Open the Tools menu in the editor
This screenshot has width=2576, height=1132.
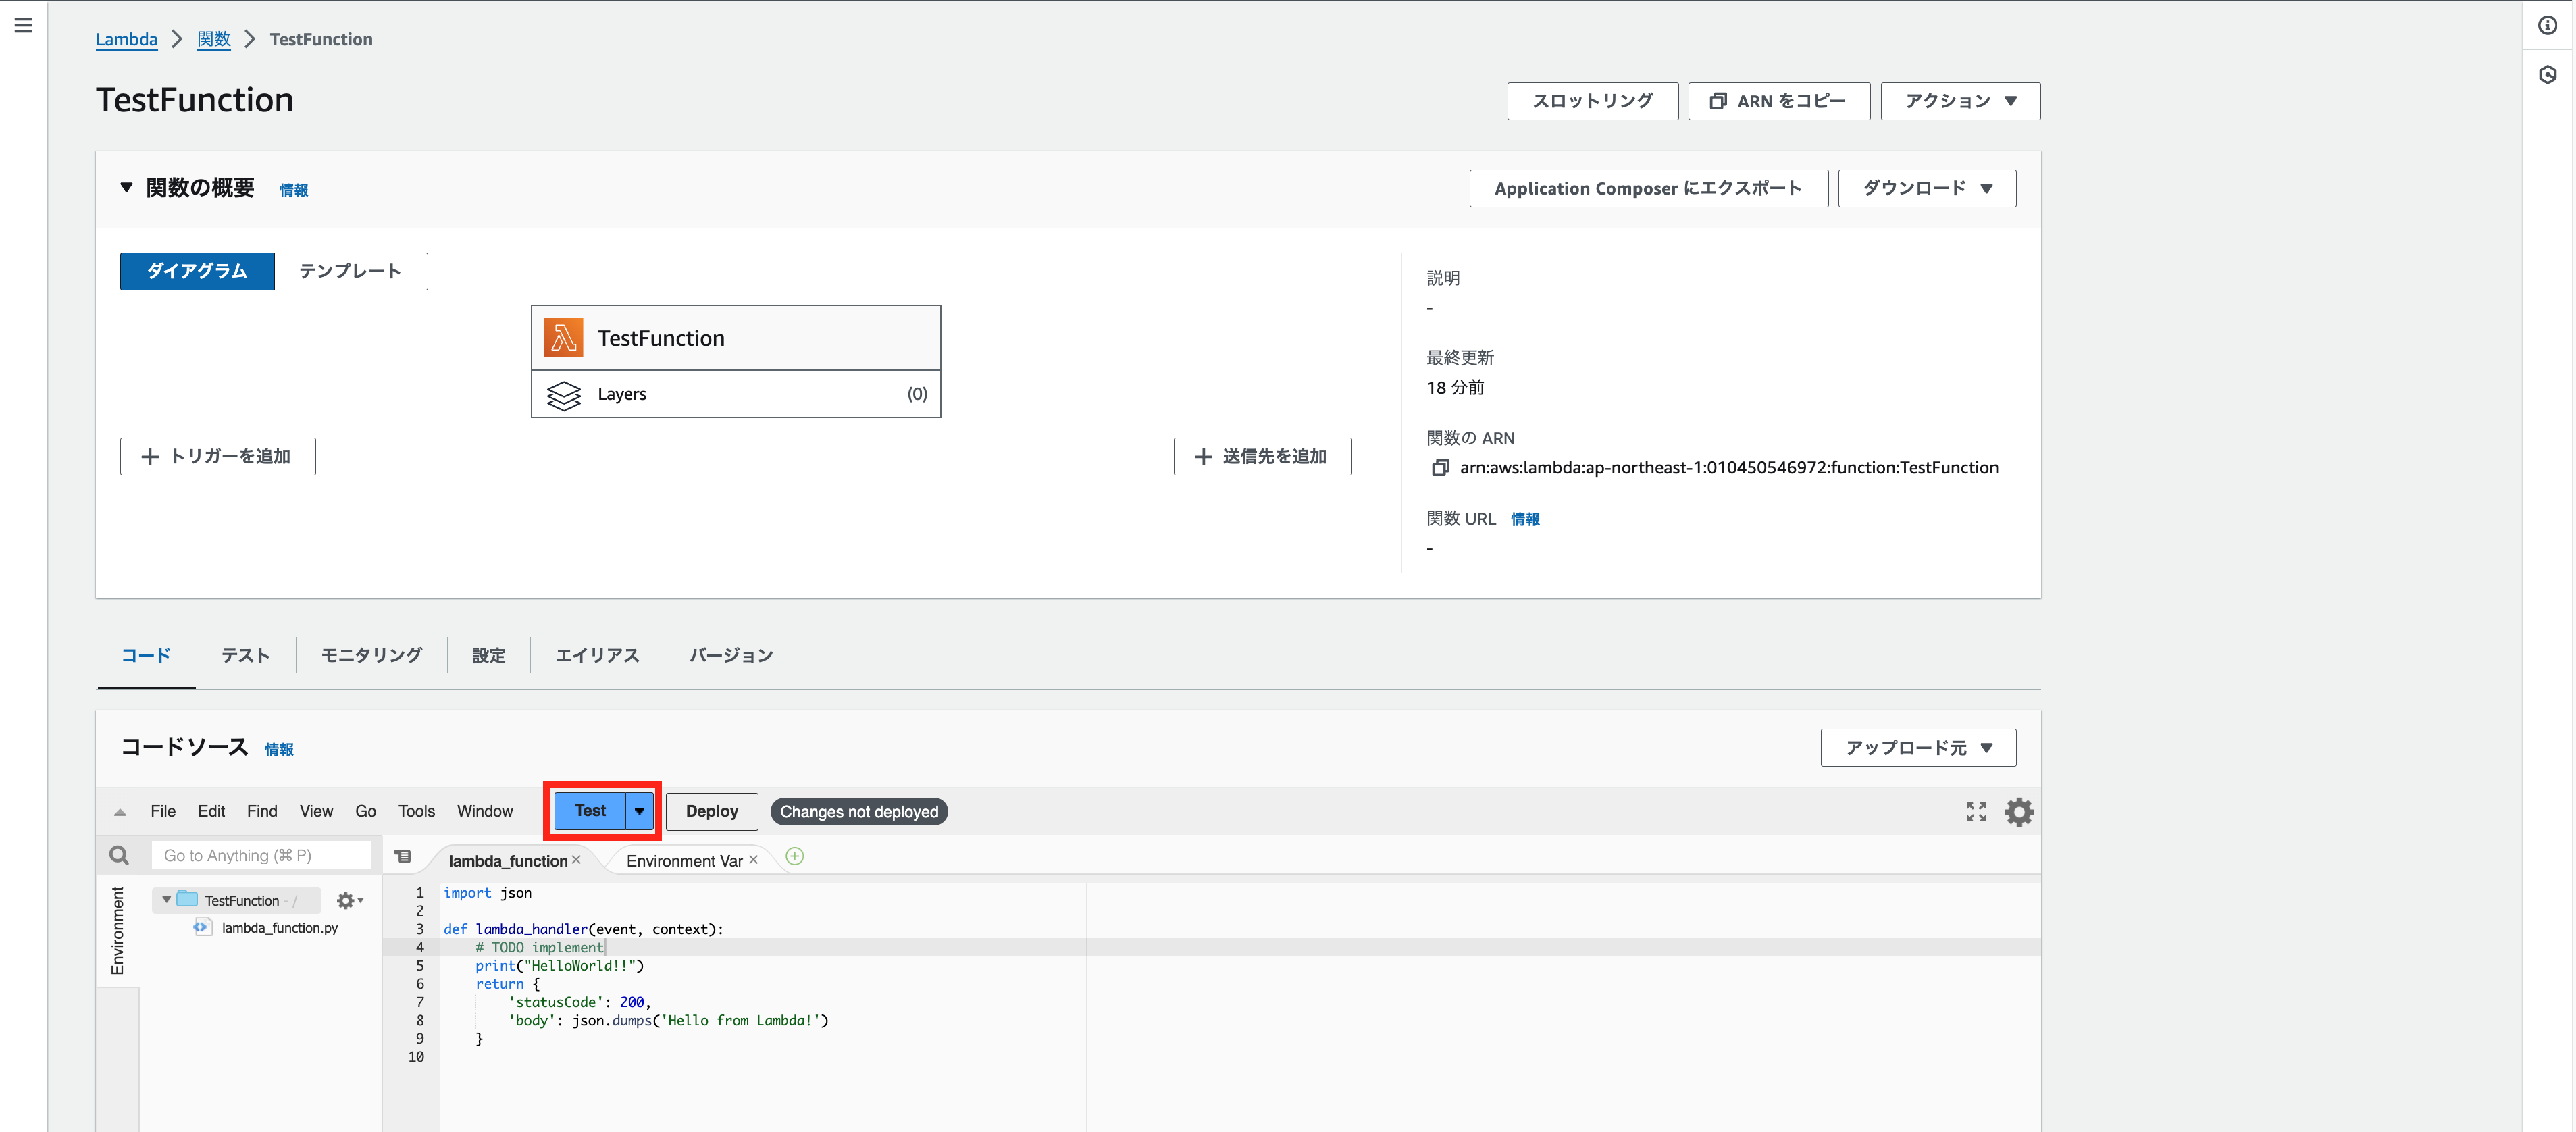click(416, 811)
